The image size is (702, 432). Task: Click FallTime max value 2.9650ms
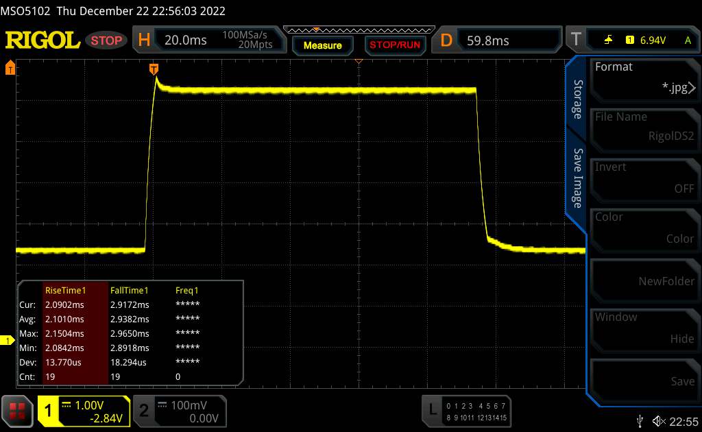point(130,333)
